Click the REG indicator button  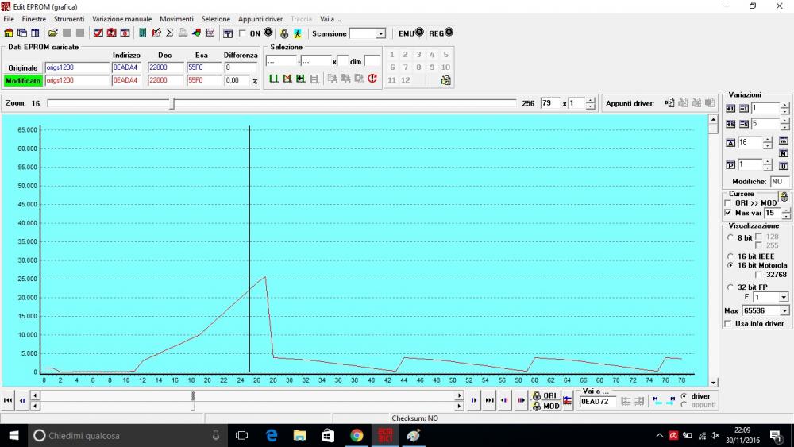click(441, 33)
